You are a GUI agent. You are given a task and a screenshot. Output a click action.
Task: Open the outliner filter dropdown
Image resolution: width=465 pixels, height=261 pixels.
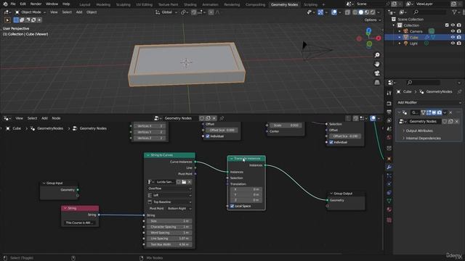coord(456,12)
